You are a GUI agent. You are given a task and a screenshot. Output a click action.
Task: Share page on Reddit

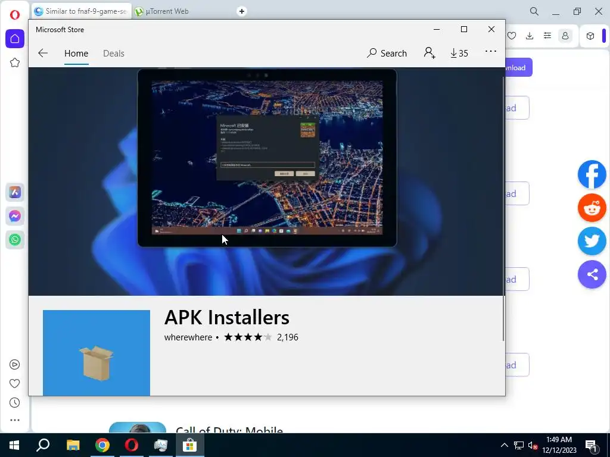pyautogui.click(x=592, y=208)
